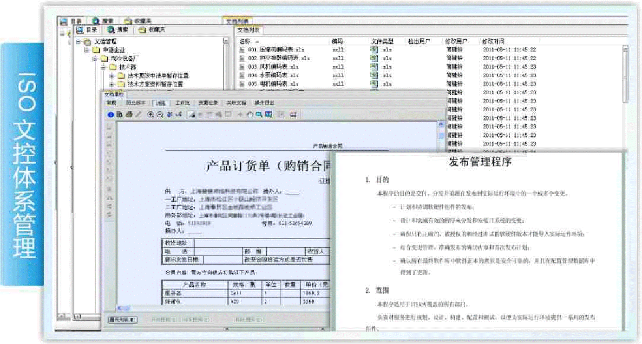Open the 工作流 tab in document properties

coord(182,103)
